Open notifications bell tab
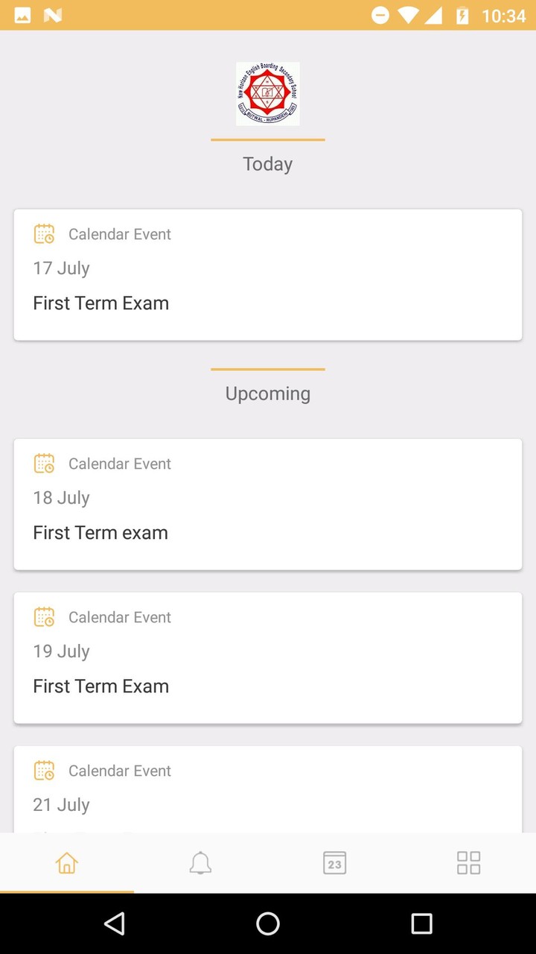This screenshot has height=954, width=536. click(x=200, y=863)
